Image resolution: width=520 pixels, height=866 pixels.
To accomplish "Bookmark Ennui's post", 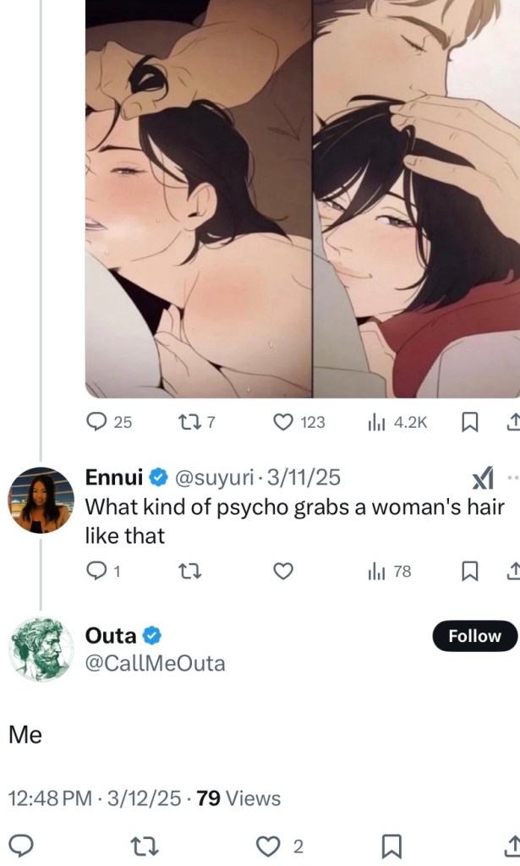I will pyautogui.click(x=470, y=572).
